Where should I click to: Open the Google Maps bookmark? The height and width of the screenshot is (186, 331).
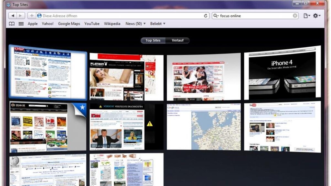69,24
